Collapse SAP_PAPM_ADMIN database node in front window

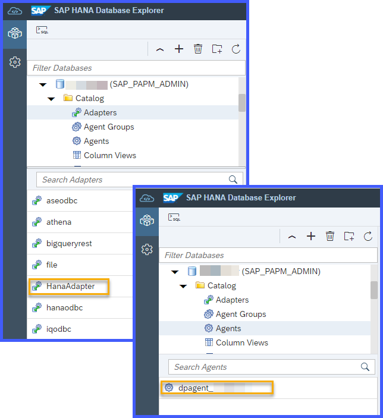point(175,272)
